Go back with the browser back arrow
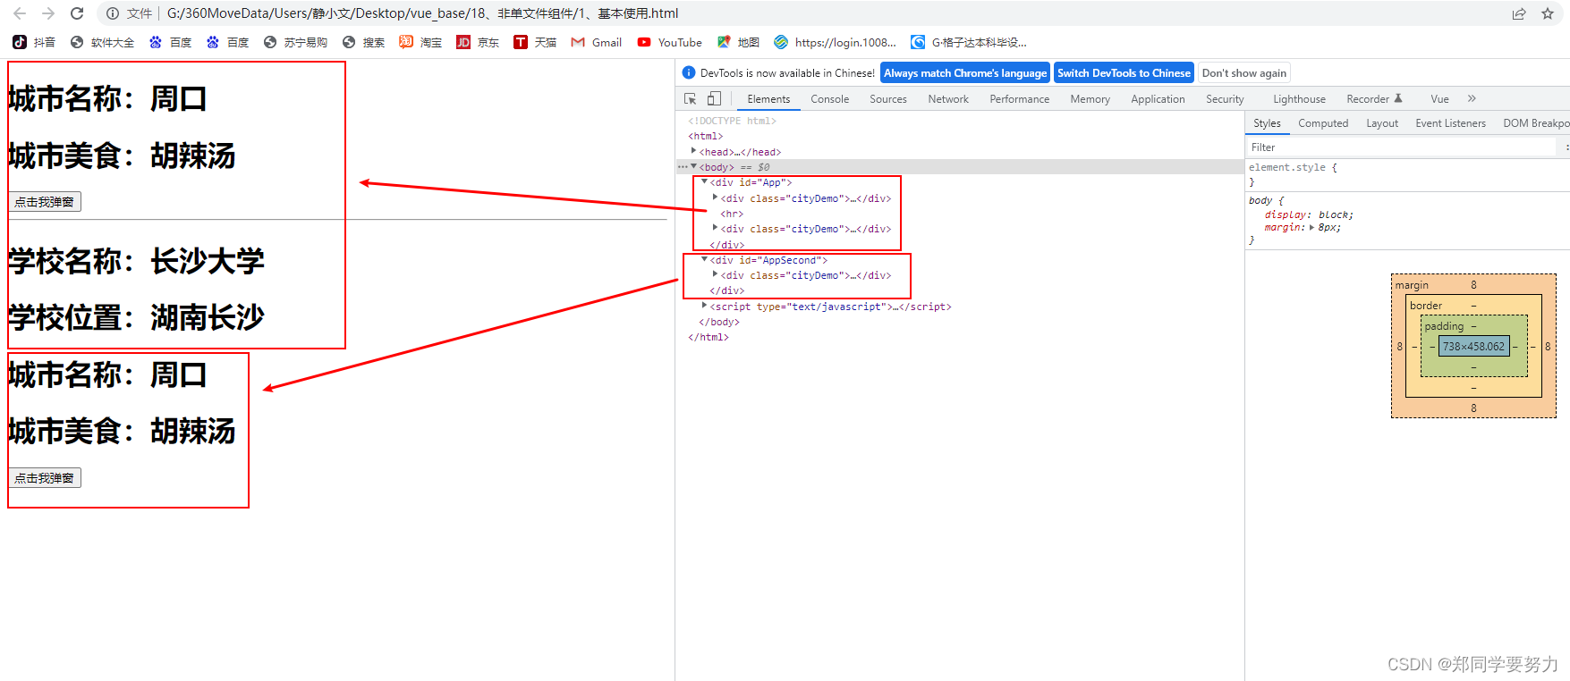The width and height of the screenshot is (1570, 681). (x=20, y=13)
